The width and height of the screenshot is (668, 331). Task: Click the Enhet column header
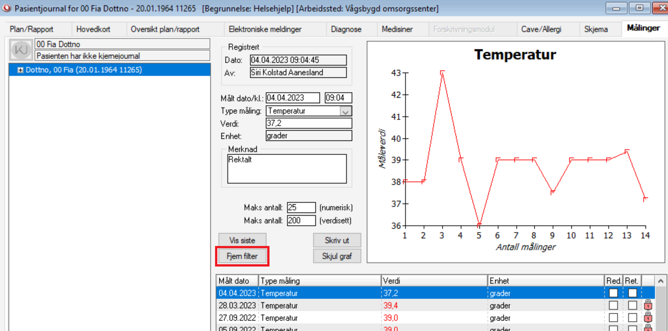tap(546, 281)
